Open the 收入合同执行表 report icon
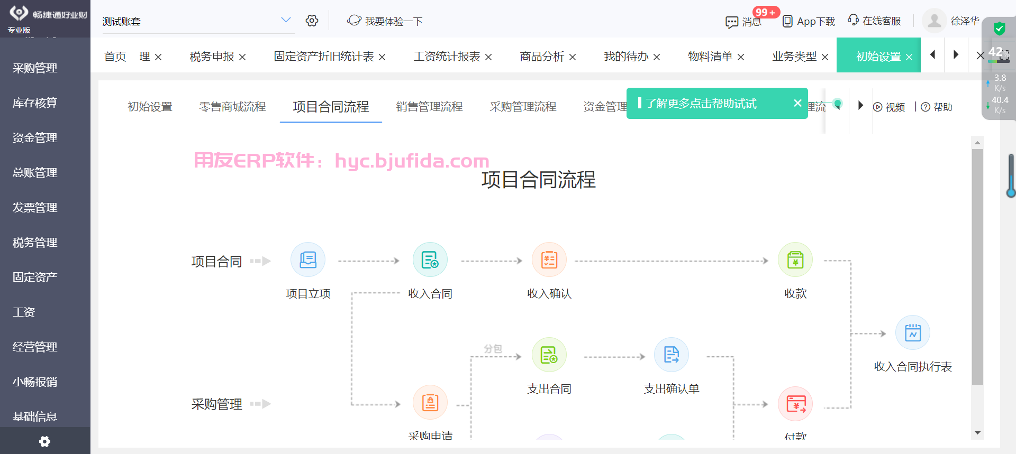1016x454 pixels. click(913, 332)
